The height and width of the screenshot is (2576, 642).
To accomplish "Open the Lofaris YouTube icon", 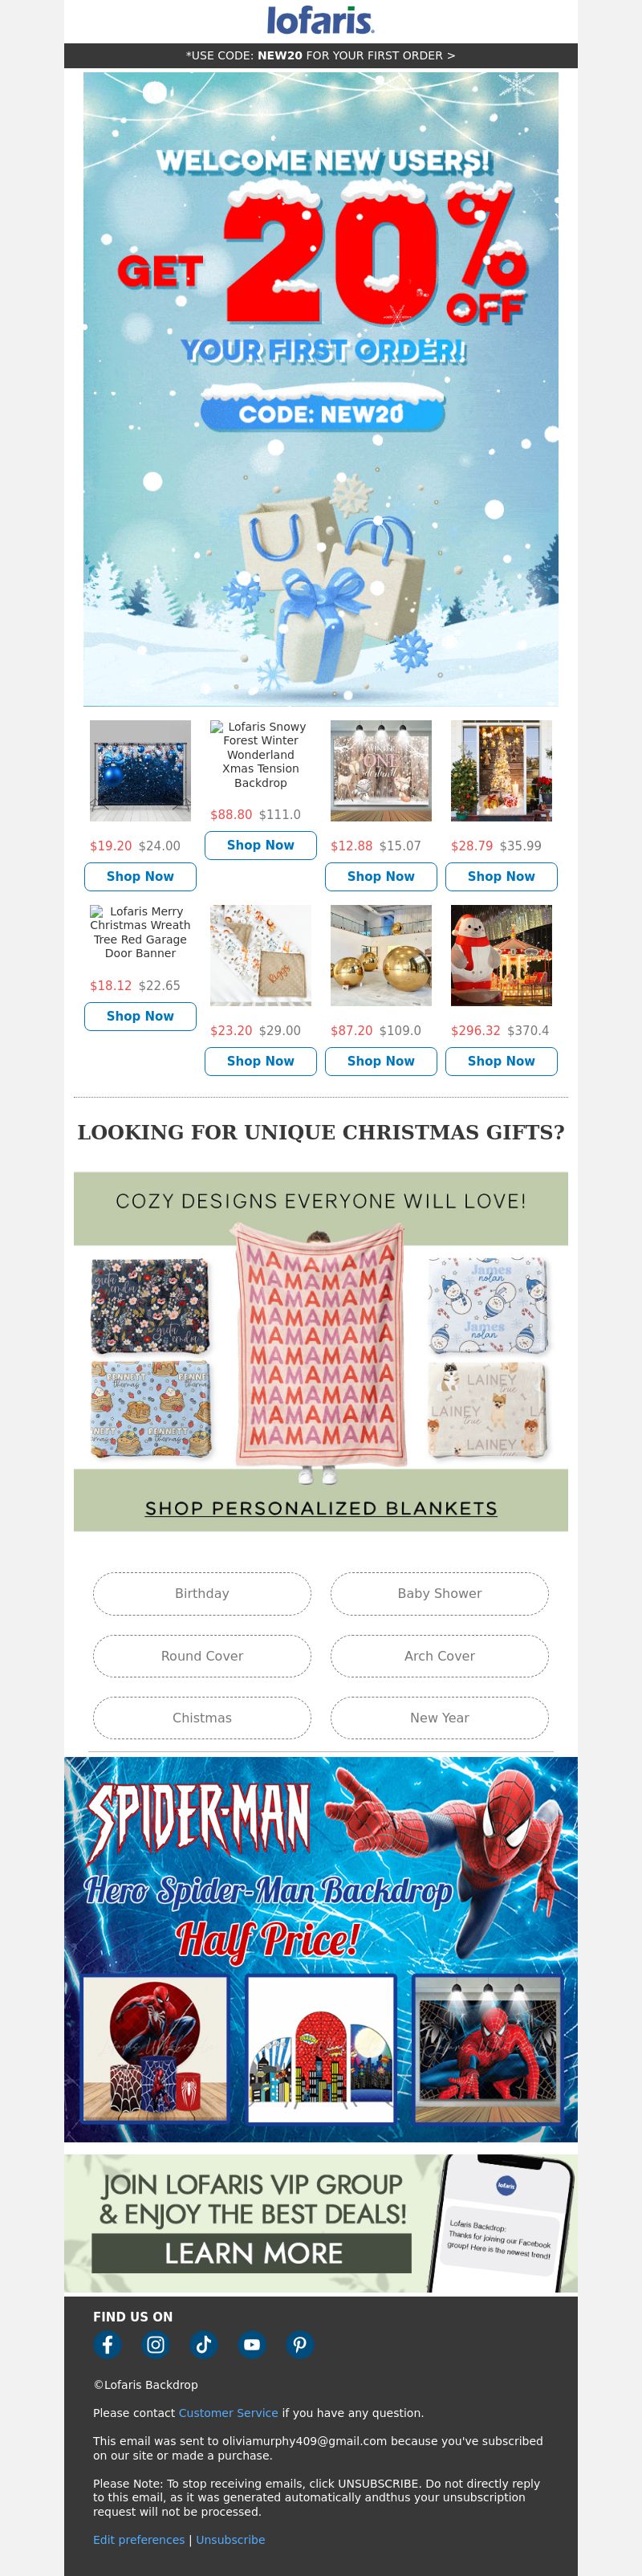I will tap(252, 2344).
